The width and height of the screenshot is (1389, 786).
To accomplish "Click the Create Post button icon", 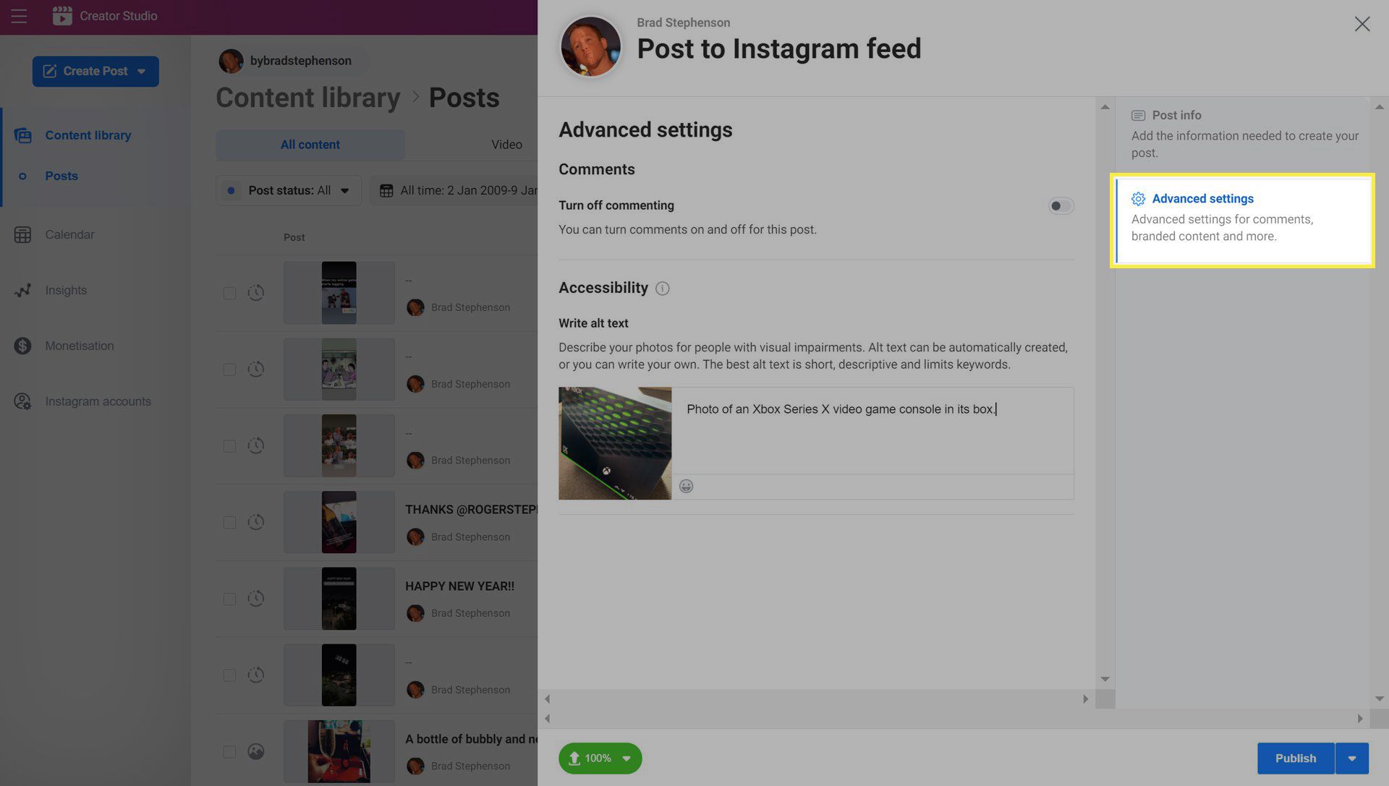I will (48, 72).
